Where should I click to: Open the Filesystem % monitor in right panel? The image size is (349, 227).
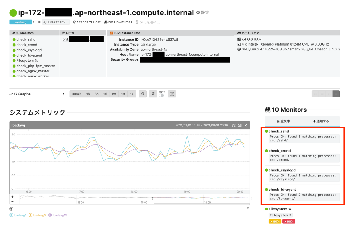280,209
